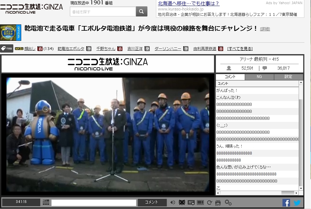
Task: Open the 乾電池エボルタ tag link
Action: (x=71, y=49)
